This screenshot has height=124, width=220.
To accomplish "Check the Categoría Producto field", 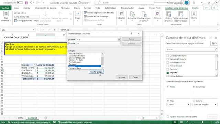I will tap(167, 59).
